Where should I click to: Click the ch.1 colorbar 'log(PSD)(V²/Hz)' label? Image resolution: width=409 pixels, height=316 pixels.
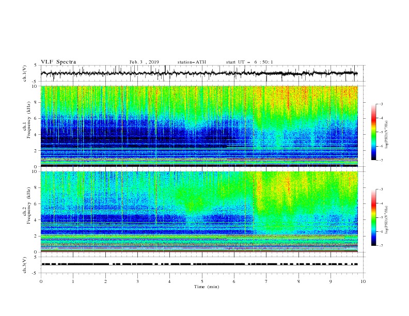pyautogui.click(x=387, y=135)
